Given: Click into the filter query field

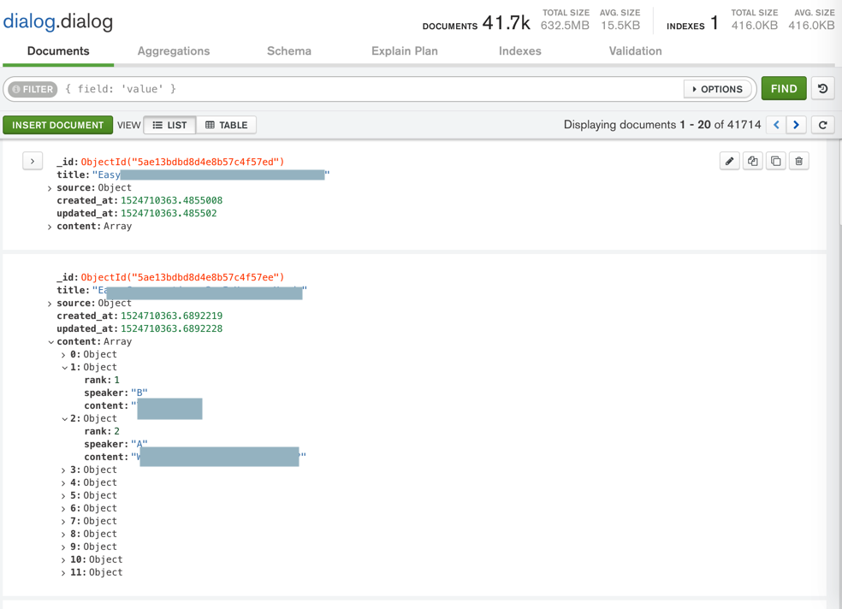Looking at the screenshot, I should pos(368,89).
